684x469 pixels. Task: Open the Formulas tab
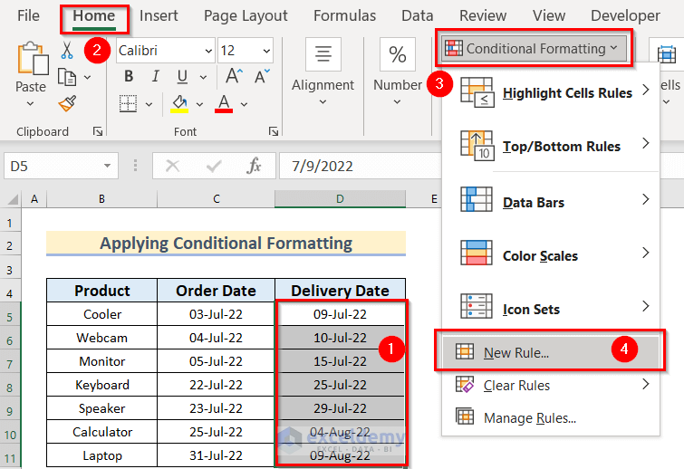coord(344,15)
